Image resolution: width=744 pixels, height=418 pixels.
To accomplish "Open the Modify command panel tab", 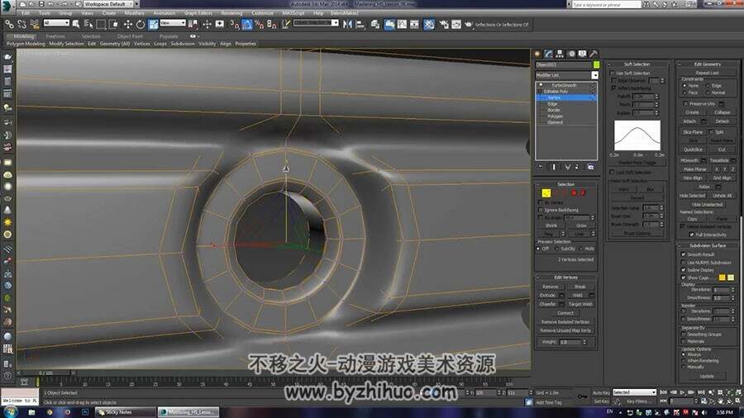I will tap(549, 54).
